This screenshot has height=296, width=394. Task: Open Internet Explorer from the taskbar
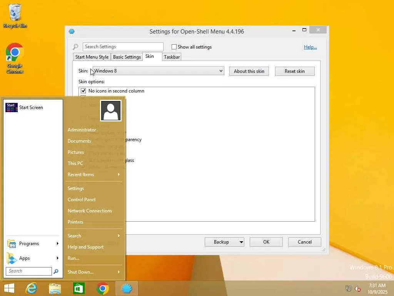click(31, 288)
